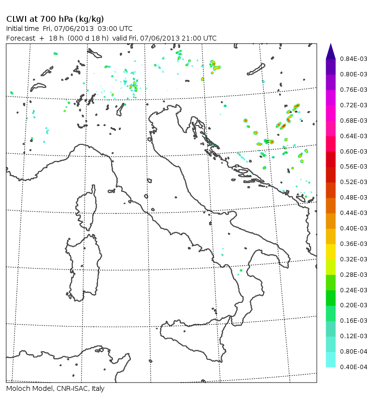The height and width of the screenshot is (400, 367).
Task: Click the 0.56E-03 legend label
Action: [353, 166]
